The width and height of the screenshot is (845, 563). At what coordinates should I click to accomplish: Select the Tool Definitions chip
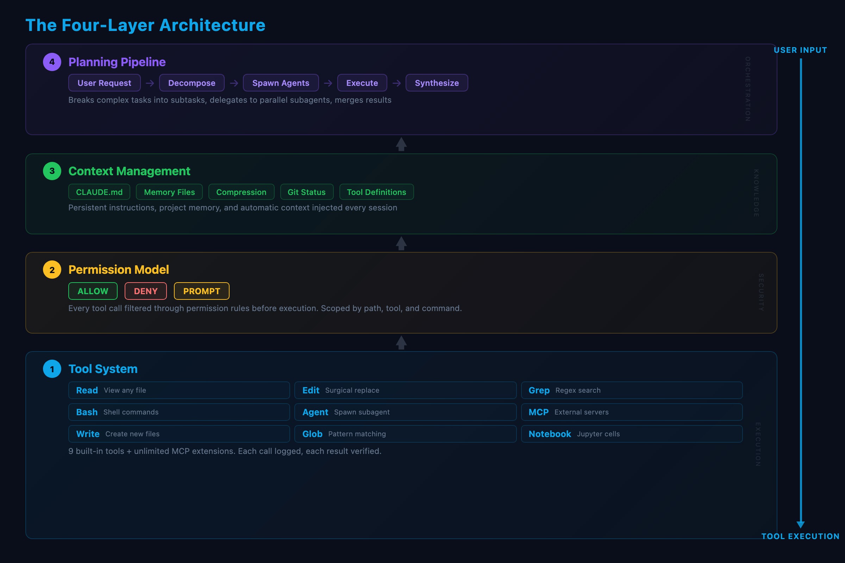pos(376,192)
